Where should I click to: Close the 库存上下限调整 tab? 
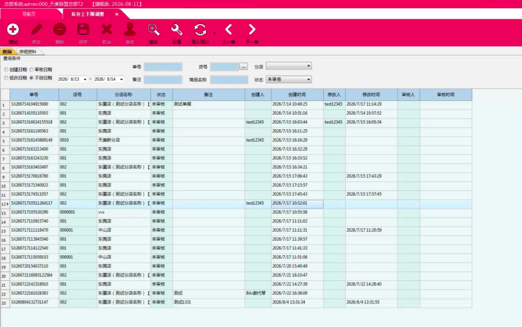click(117, 14)
